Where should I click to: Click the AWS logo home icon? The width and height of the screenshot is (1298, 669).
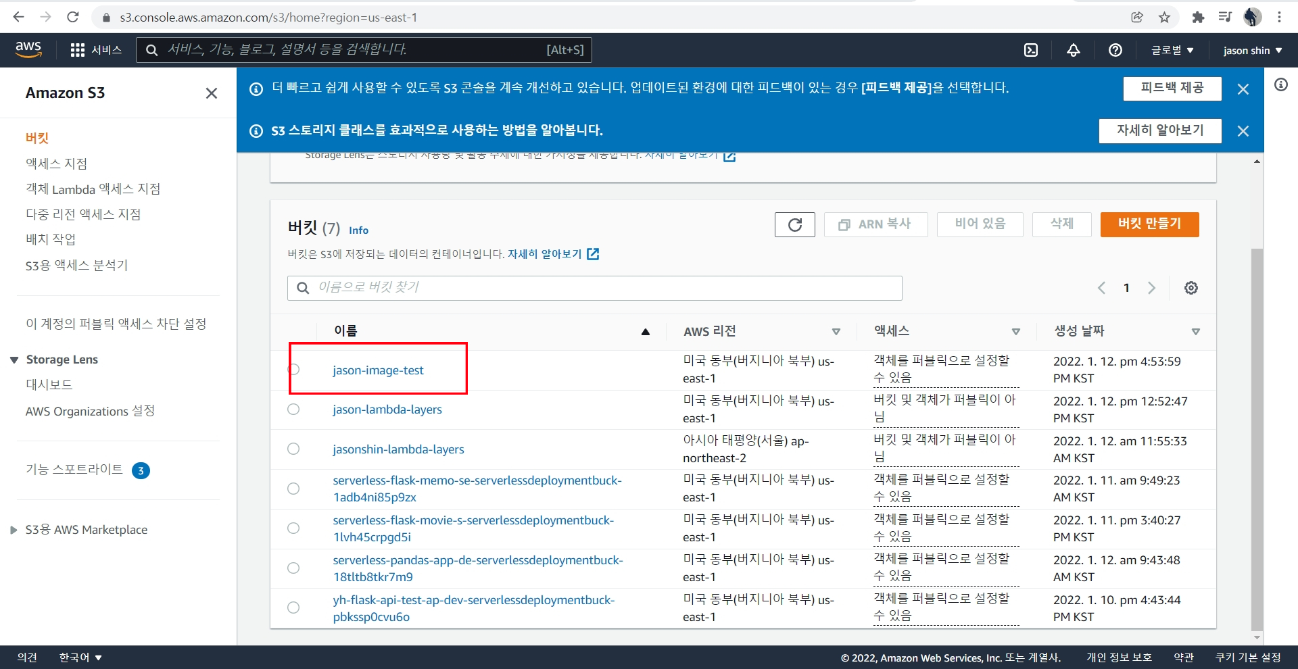(x=28, y=49)
